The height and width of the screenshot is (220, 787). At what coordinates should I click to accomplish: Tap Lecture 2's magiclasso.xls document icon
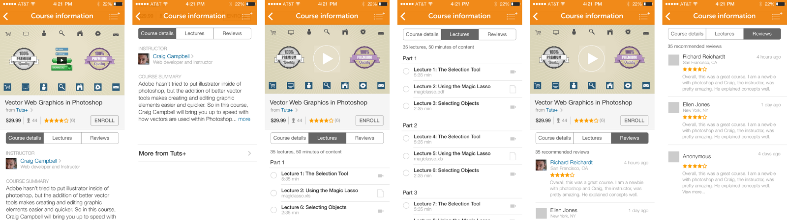380,193
